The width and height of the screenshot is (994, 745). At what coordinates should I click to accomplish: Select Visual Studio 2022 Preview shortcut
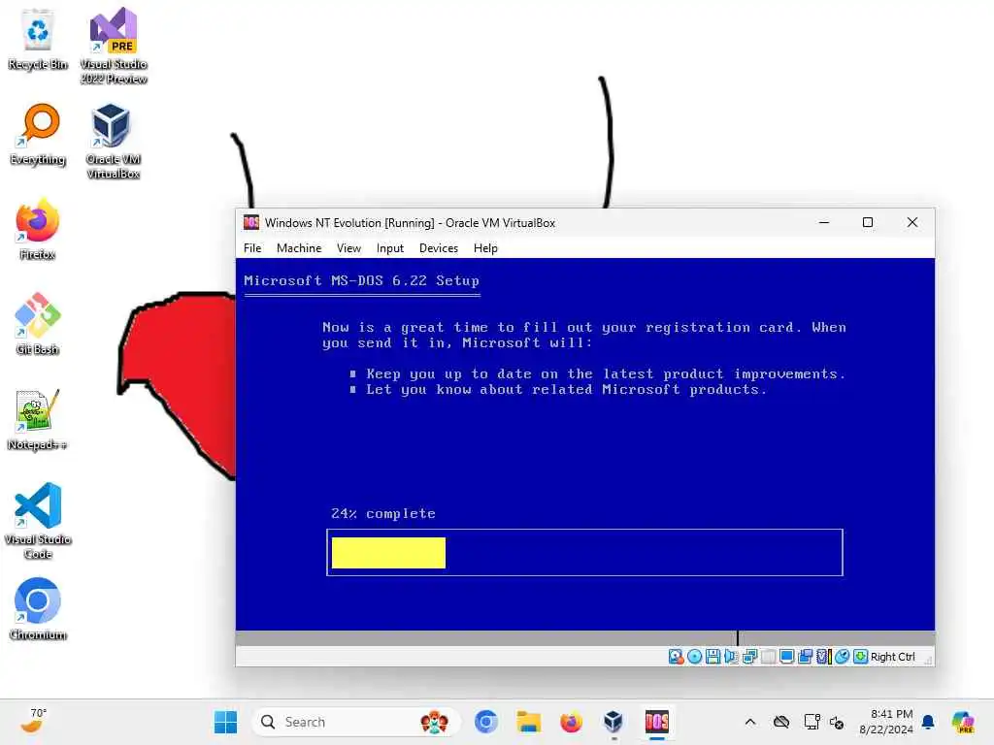(114, 46)
